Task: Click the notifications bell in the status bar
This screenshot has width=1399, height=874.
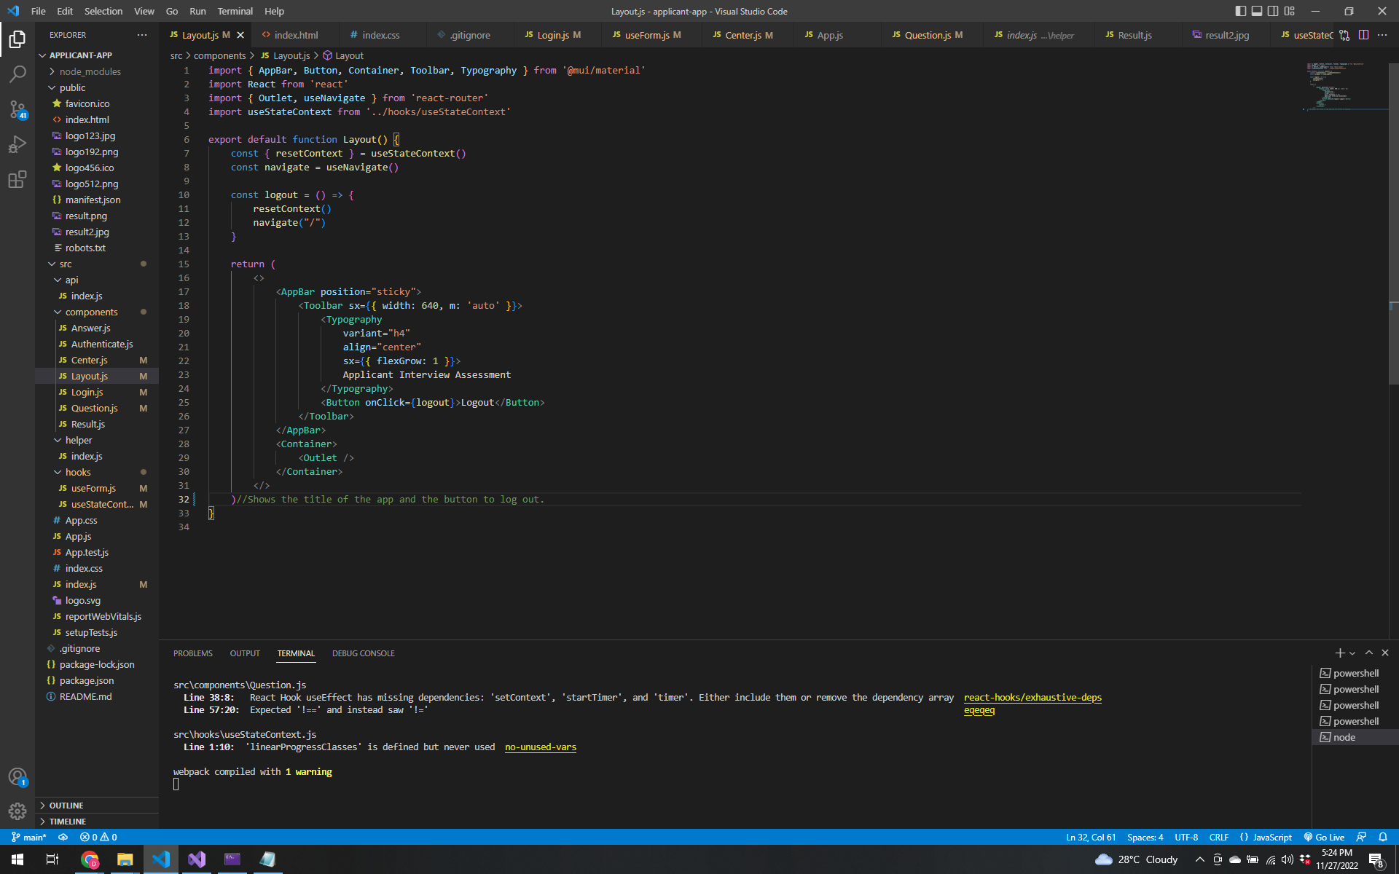Action: (1384, 837)
